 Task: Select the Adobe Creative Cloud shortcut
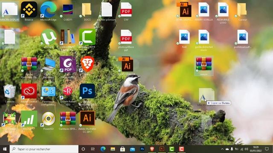click(x=29, y=94)
